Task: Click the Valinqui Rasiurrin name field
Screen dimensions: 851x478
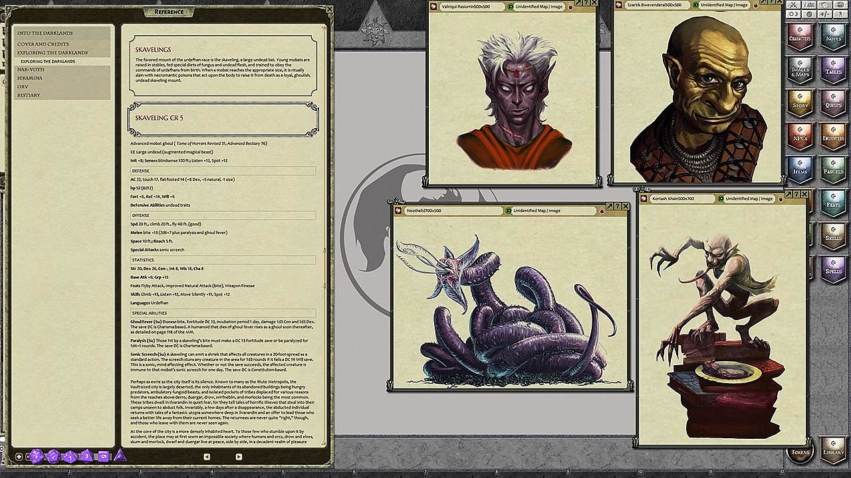Action: pos(471,6)
